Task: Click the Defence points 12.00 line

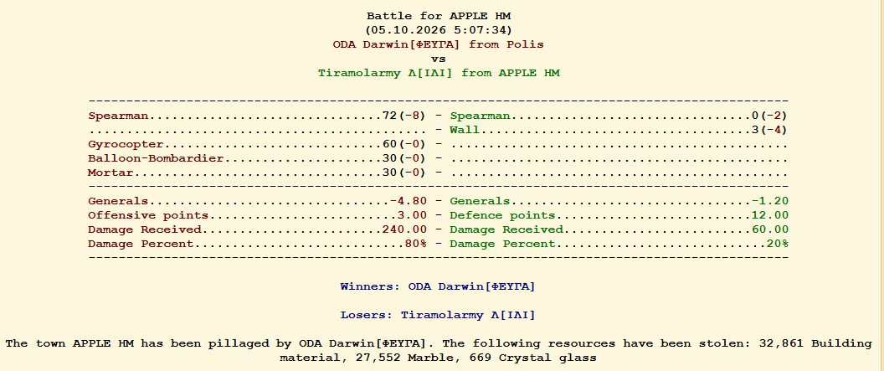Action: (x=619, y=215)
